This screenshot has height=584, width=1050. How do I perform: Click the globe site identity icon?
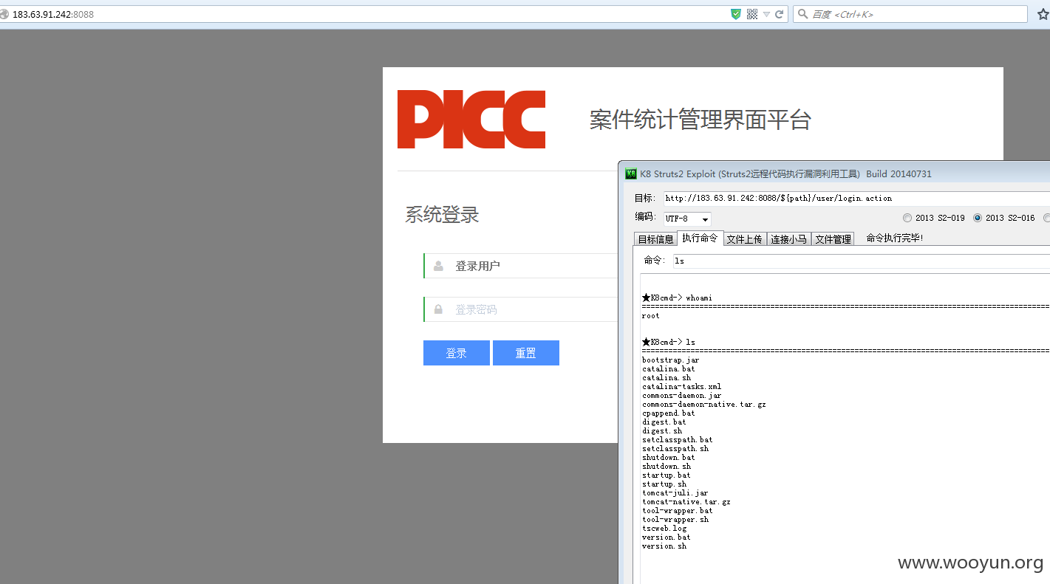point(4,14)
